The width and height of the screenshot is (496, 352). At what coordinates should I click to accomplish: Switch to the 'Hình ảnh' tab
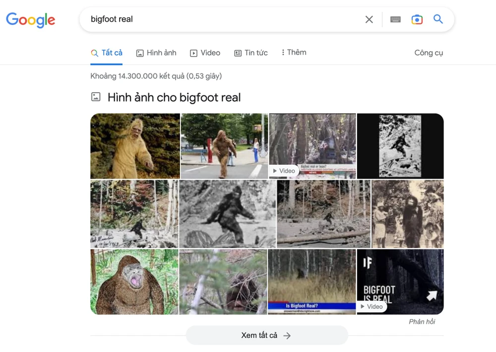click(x=156, y=53)
